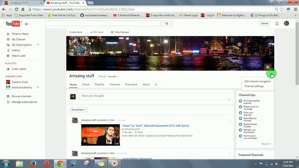Switch to the Home channel tab

[x=73, y=84]
